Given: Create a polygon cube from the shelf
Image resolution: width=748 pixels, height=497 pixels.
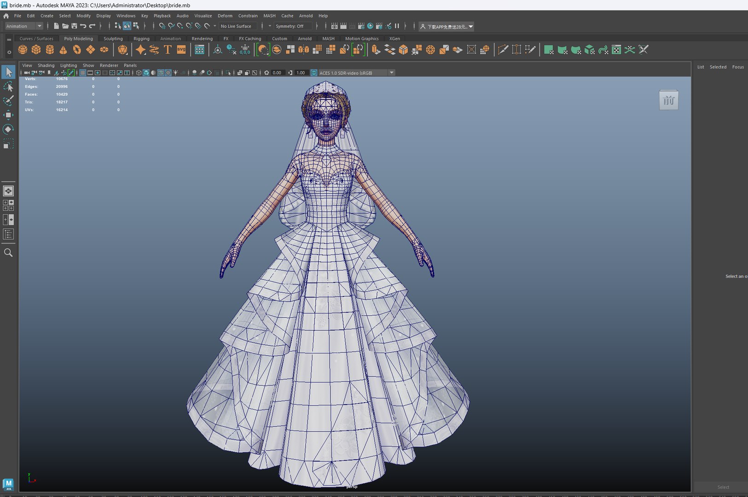Looking at the screenshot, I should 36,50.
